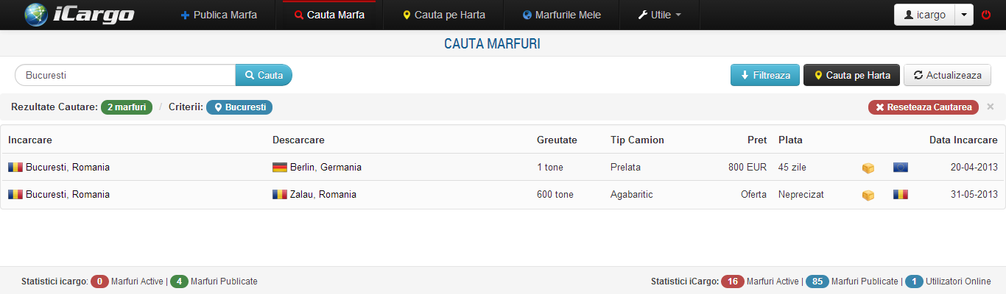This screenshot has width=1006, height=294.
Task: Open Cauta pe Harta in navbar
Action: point(443,15)
